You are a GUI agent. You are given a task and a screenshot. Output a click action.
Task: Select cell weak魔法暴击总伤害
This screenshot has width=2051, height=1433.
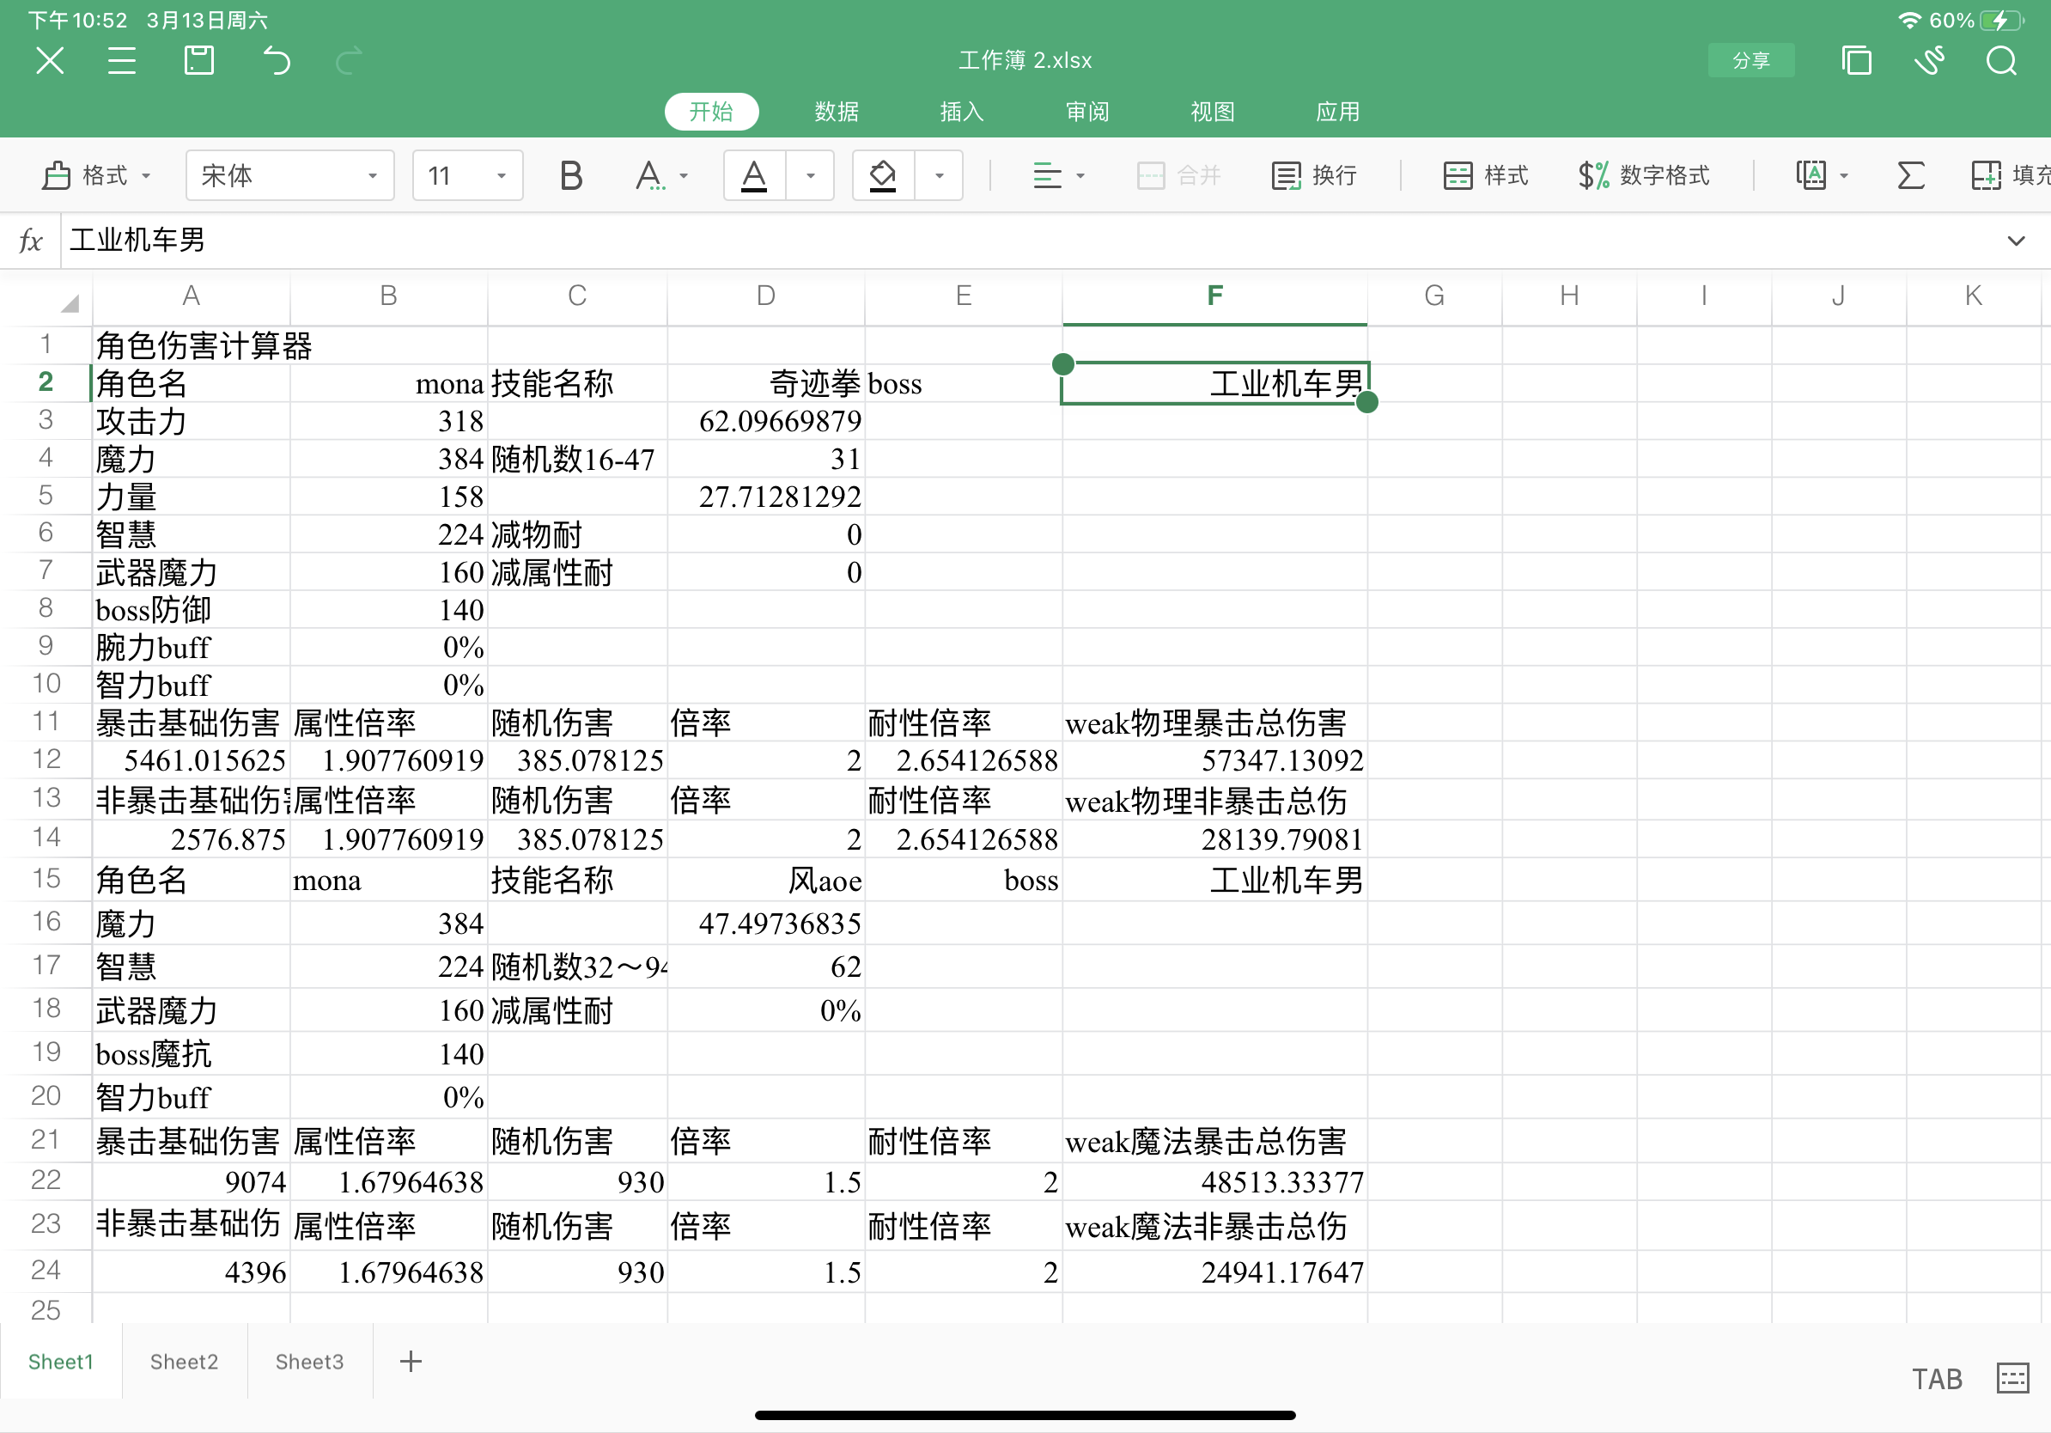click(1214, 1141)
